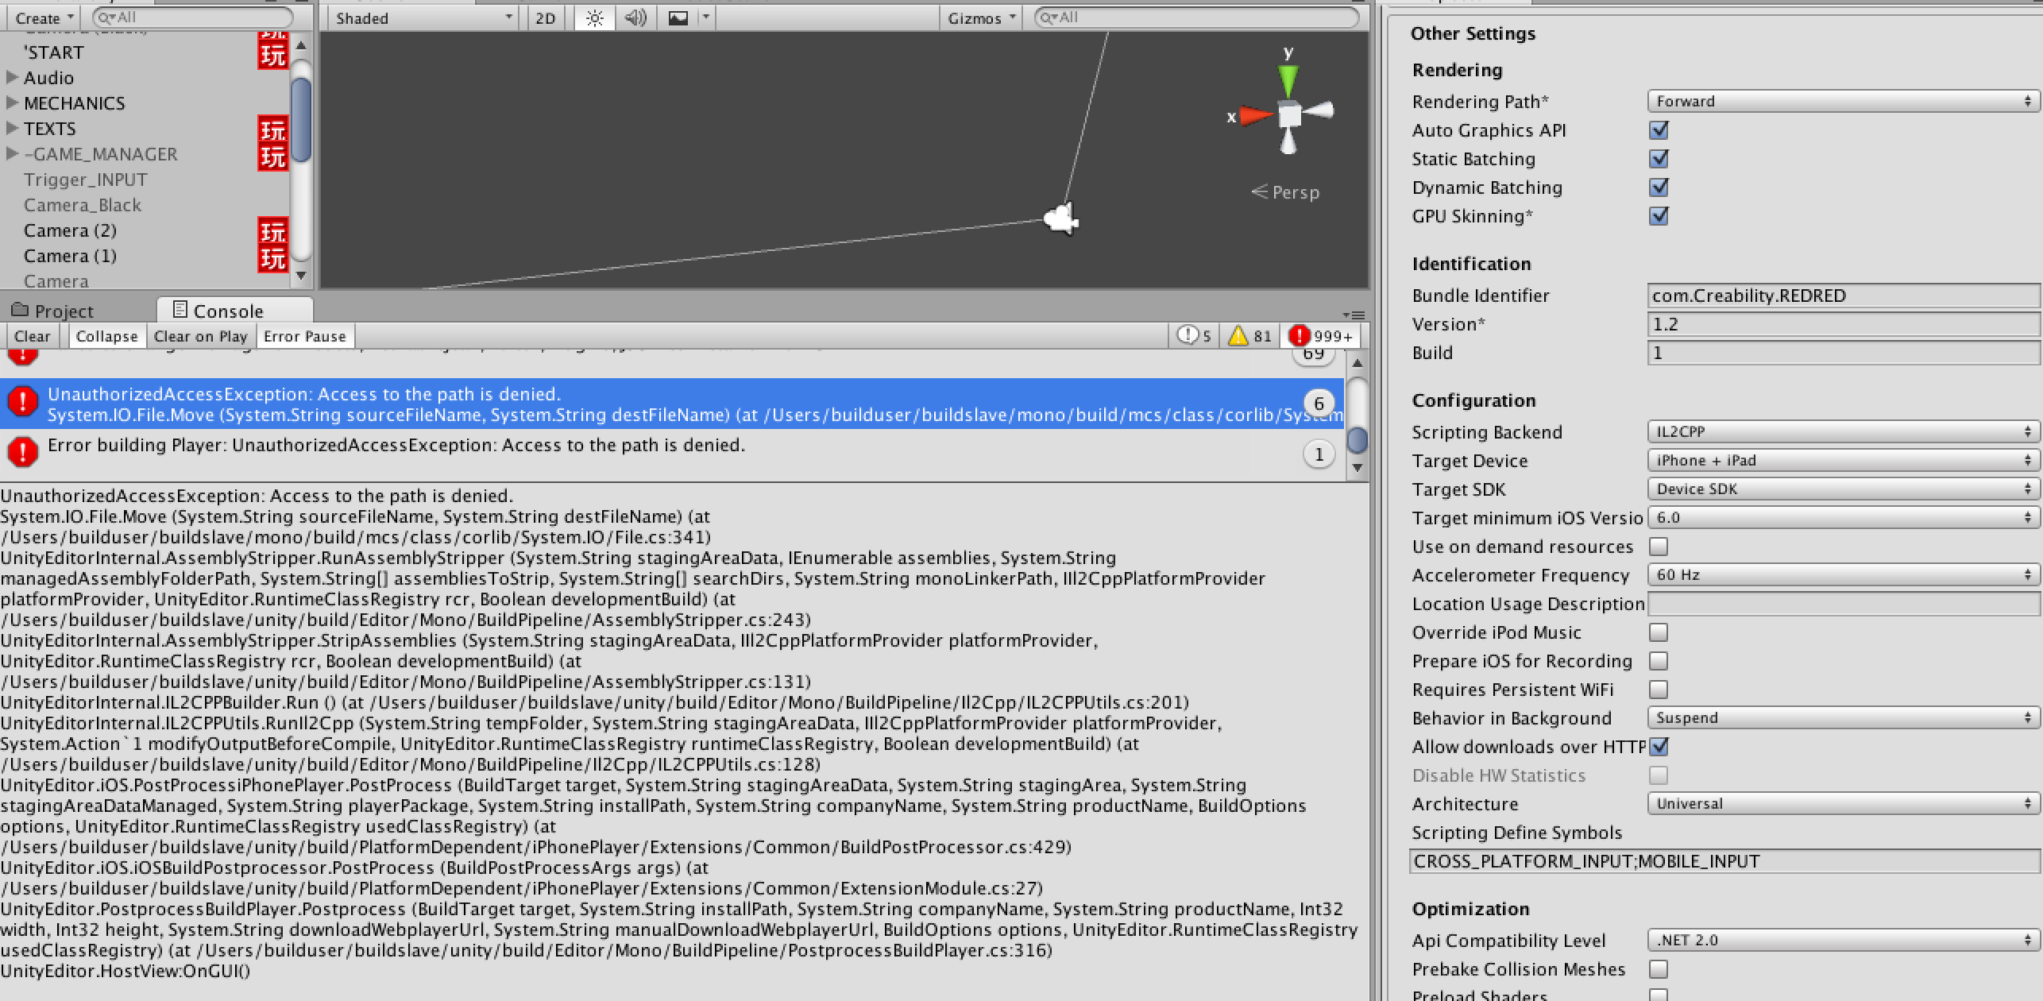This screenshot has width=2043, height=1001.
Task: Clear the console log
Action: tap(32, 336)
